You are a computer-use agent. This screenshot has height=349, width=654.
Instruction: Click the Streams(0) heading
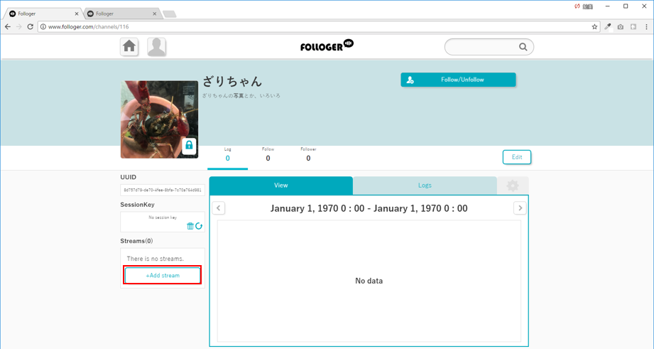pos(137,241)
